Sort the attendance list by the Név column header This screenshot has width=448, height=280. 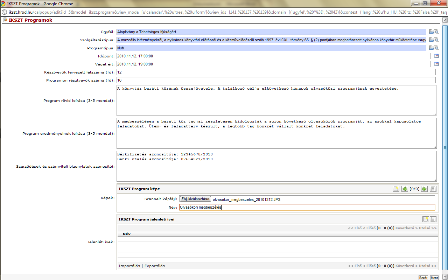click(x=127, y=234)
